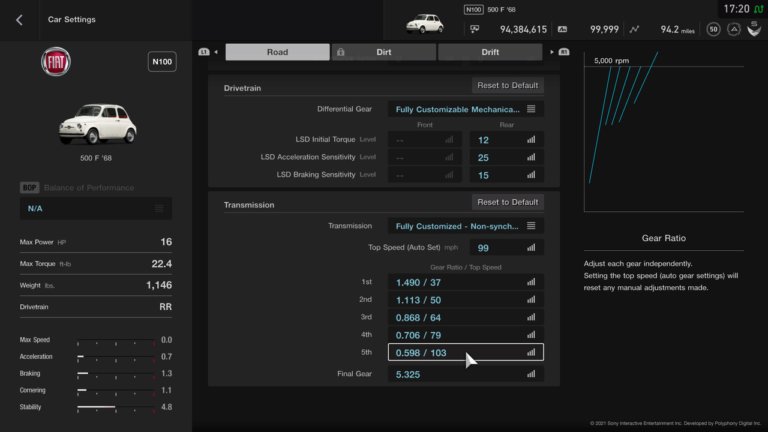Adjust rear LSD Acceleration Sensitivity value 25

pos(507,157)
